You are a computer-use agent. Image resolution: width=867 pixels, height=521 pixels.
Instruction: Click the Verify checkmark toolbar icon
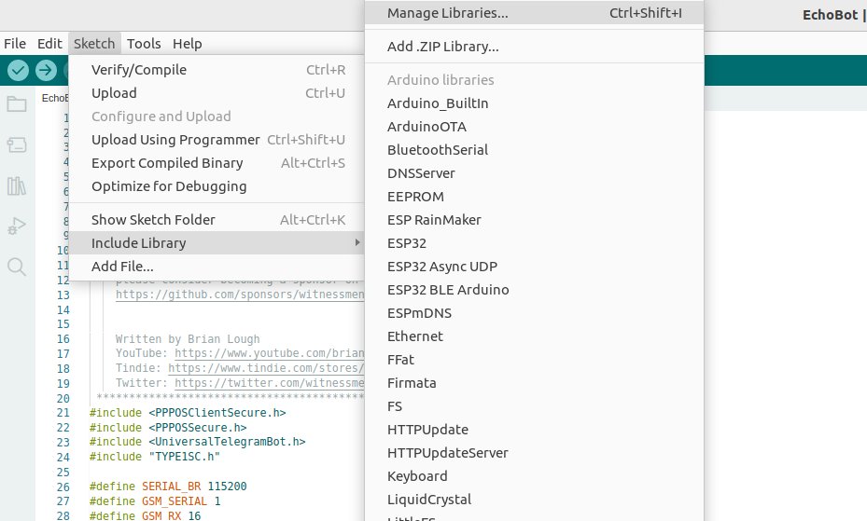coord(19,70)
